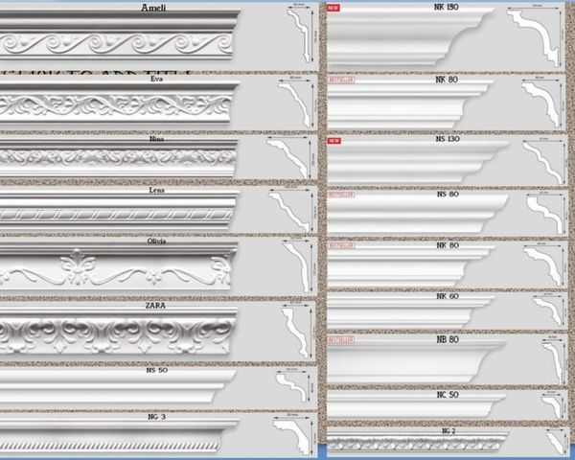This screenshot has width=575, height=460.
Task: Click the BESTSELLER badge on NS 80
Action: click(x=341, y=195)
